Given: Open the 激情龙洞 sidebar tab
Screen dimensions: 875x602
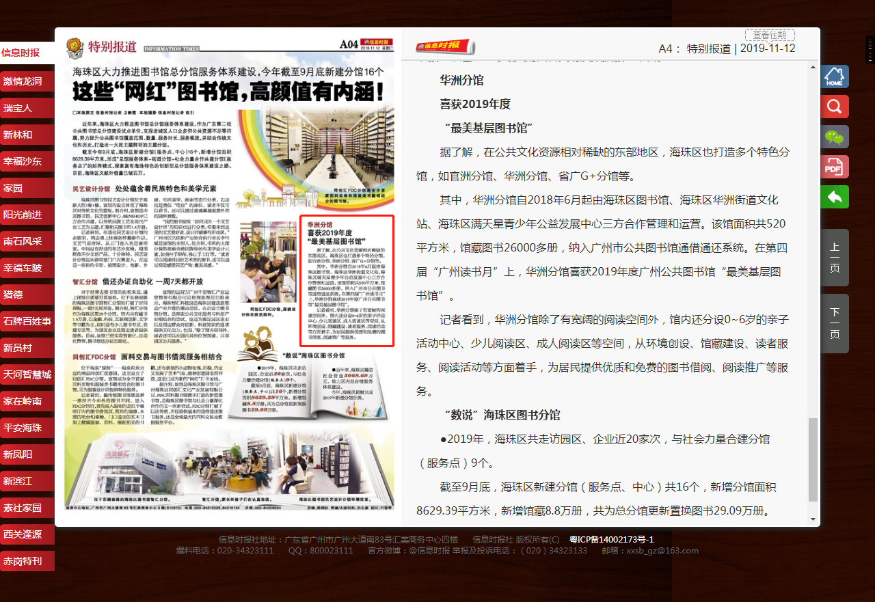Looking at the screenshot, I should point(27,81).
